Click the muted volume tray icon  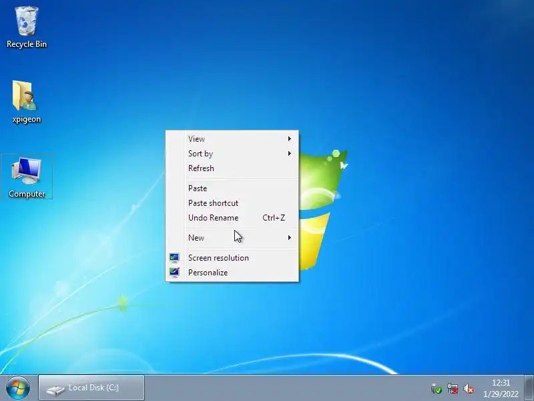point(469,388)
